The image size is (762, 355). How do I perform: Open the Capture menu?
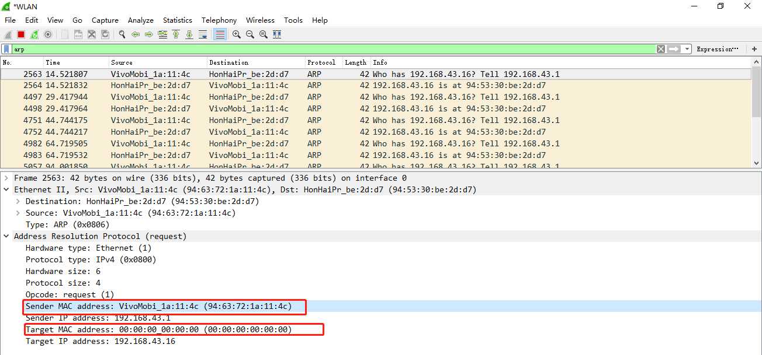(x=105, y=20)
